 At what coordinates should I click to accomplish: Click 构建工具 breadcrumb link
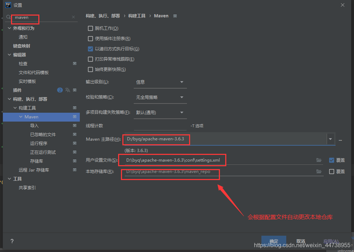(x=137, y=16)
